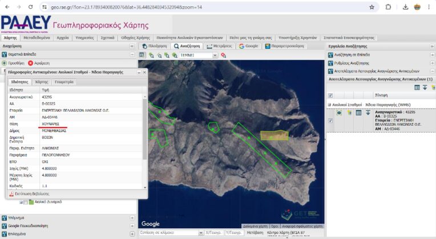Click the third green magnifier search tool

167,55
